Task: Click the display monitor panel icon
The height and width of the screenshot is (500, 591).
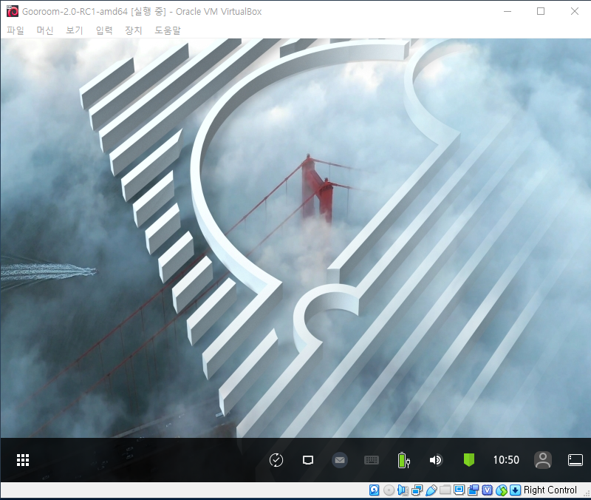Action: (308, 460)
